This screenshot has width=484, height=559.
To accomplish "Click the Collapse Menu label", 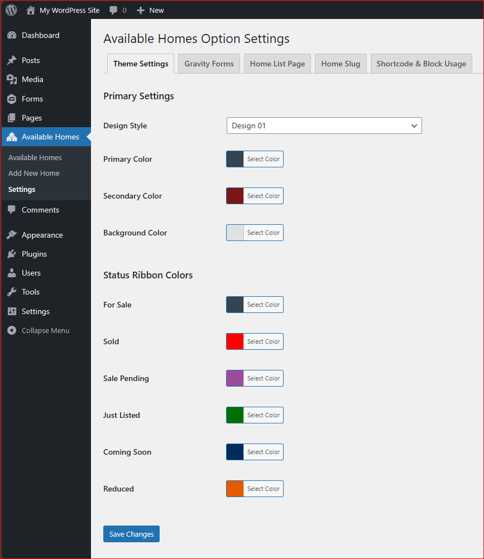I will [x=45, y=330].
